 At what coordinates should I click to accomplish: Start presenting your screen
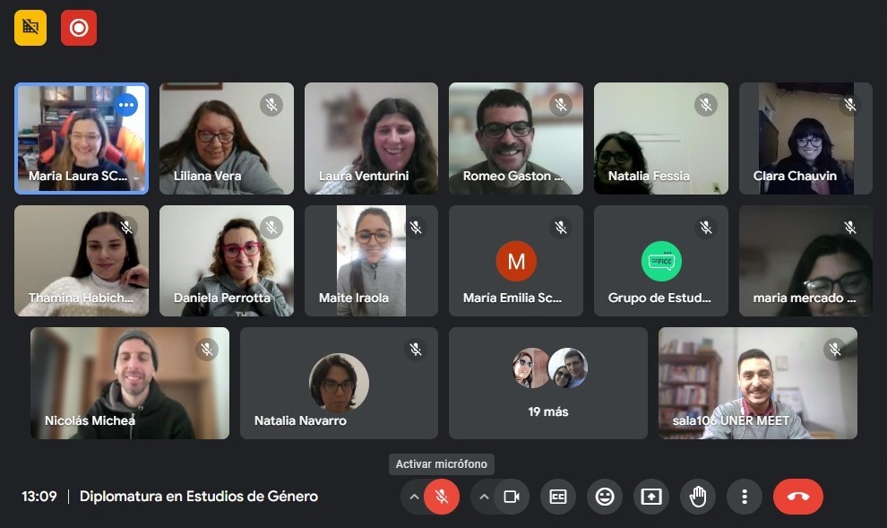click(x=651, y=497)
